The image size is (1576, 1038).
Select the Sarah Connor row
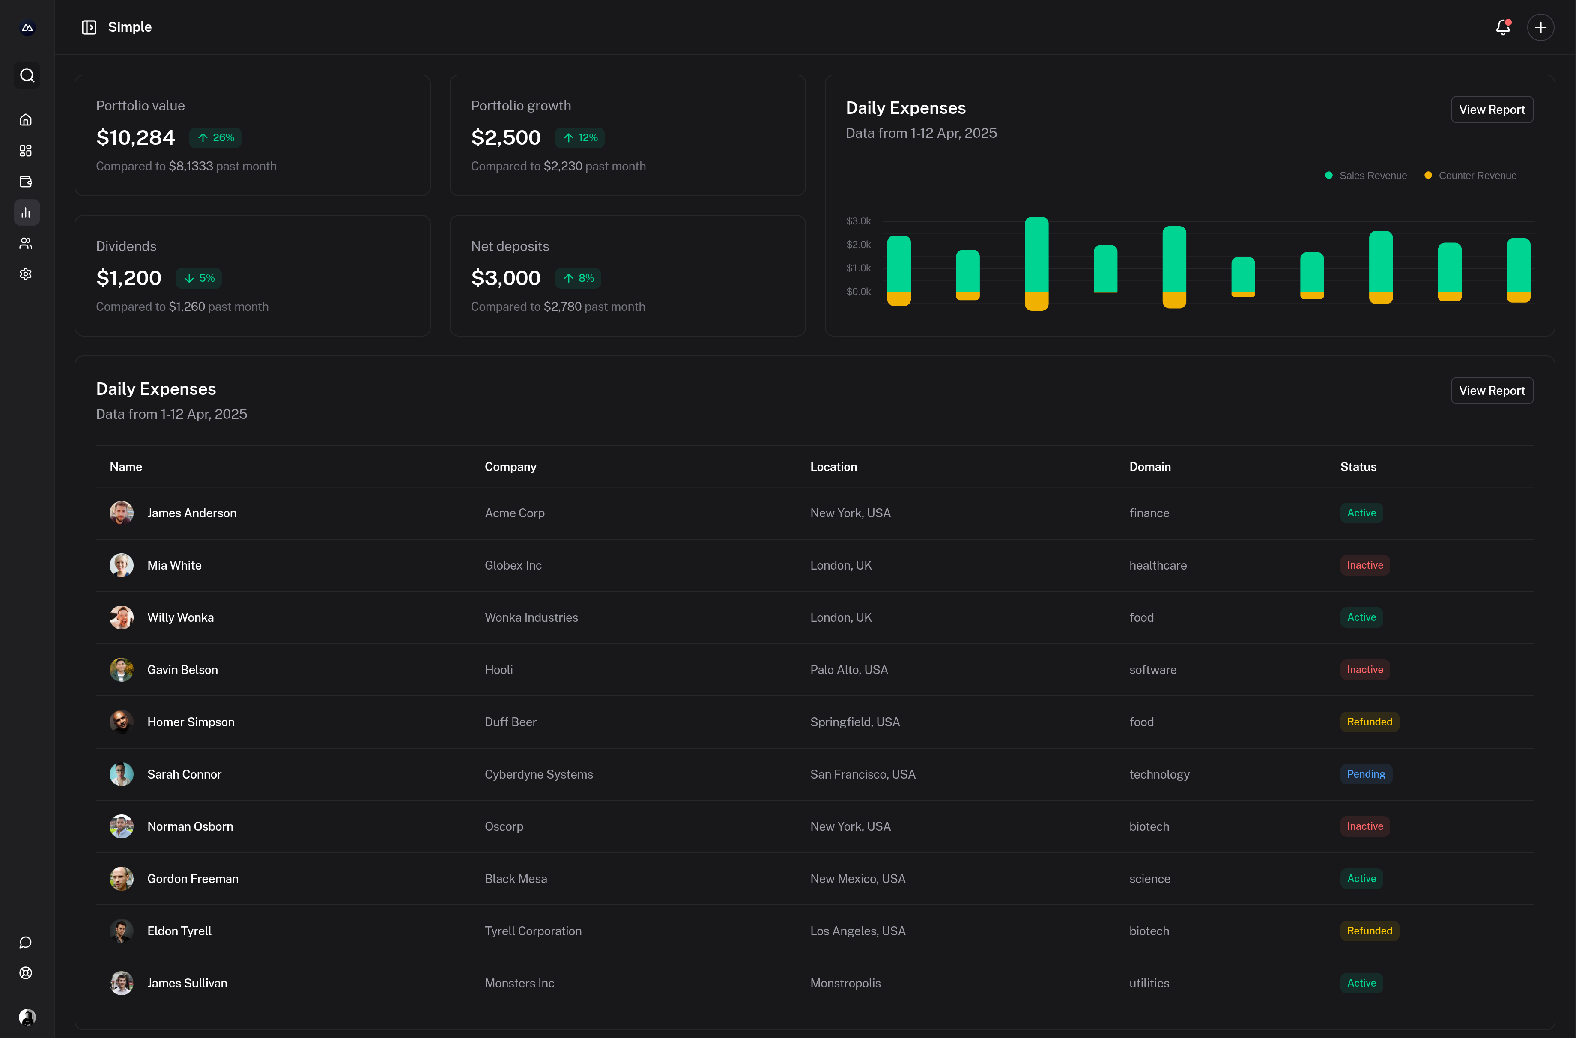click(184, 774)
